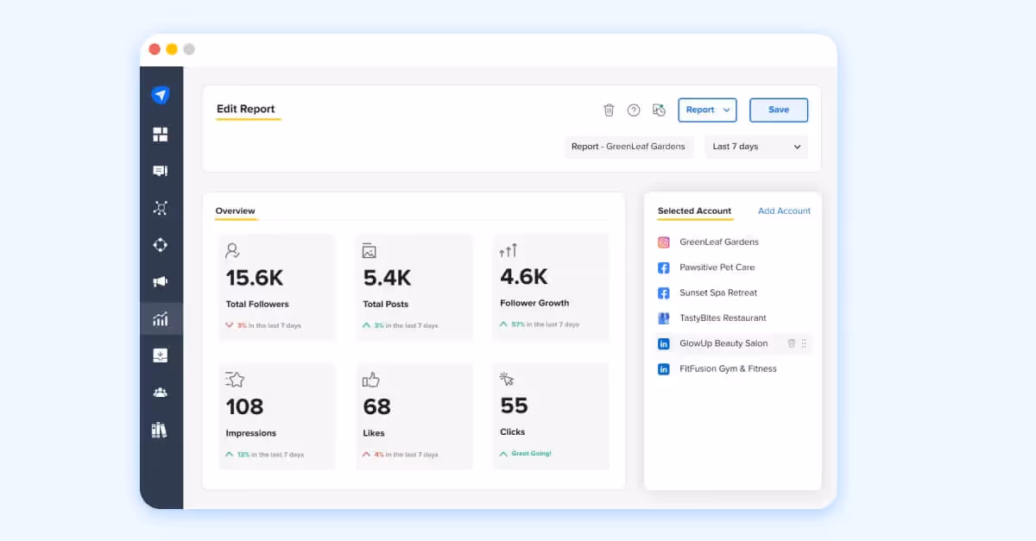Open the Report - GreenLeaf Gardens selector

tap(629, 147)
